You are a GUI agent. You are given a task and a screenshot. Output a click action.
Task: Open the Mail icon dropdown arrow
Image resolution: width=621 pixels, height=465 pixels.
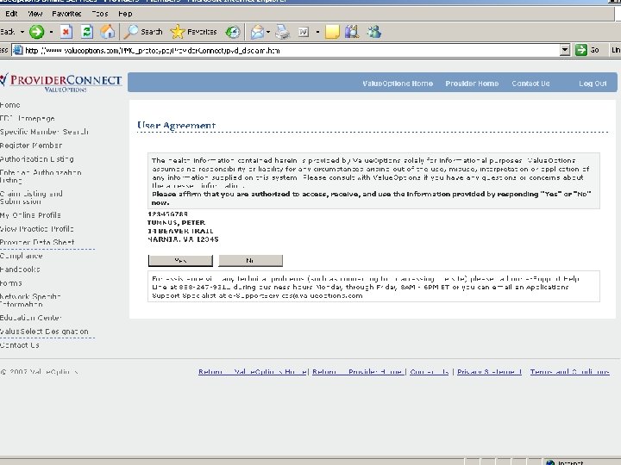(268, 32)
